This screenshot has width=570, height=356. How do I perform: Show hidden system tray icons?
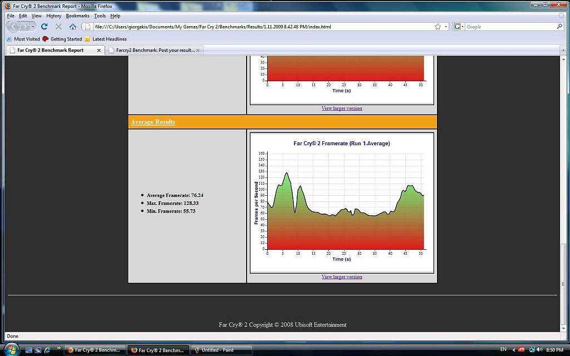tap(514, 350)
